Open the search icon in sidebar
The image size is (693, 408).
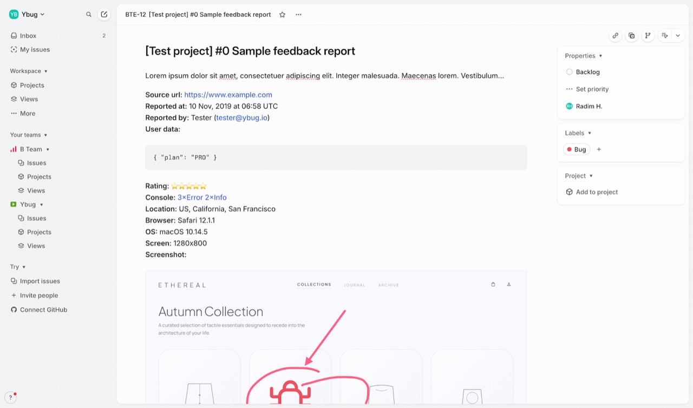pyautogui.click(x=89, y=15)
